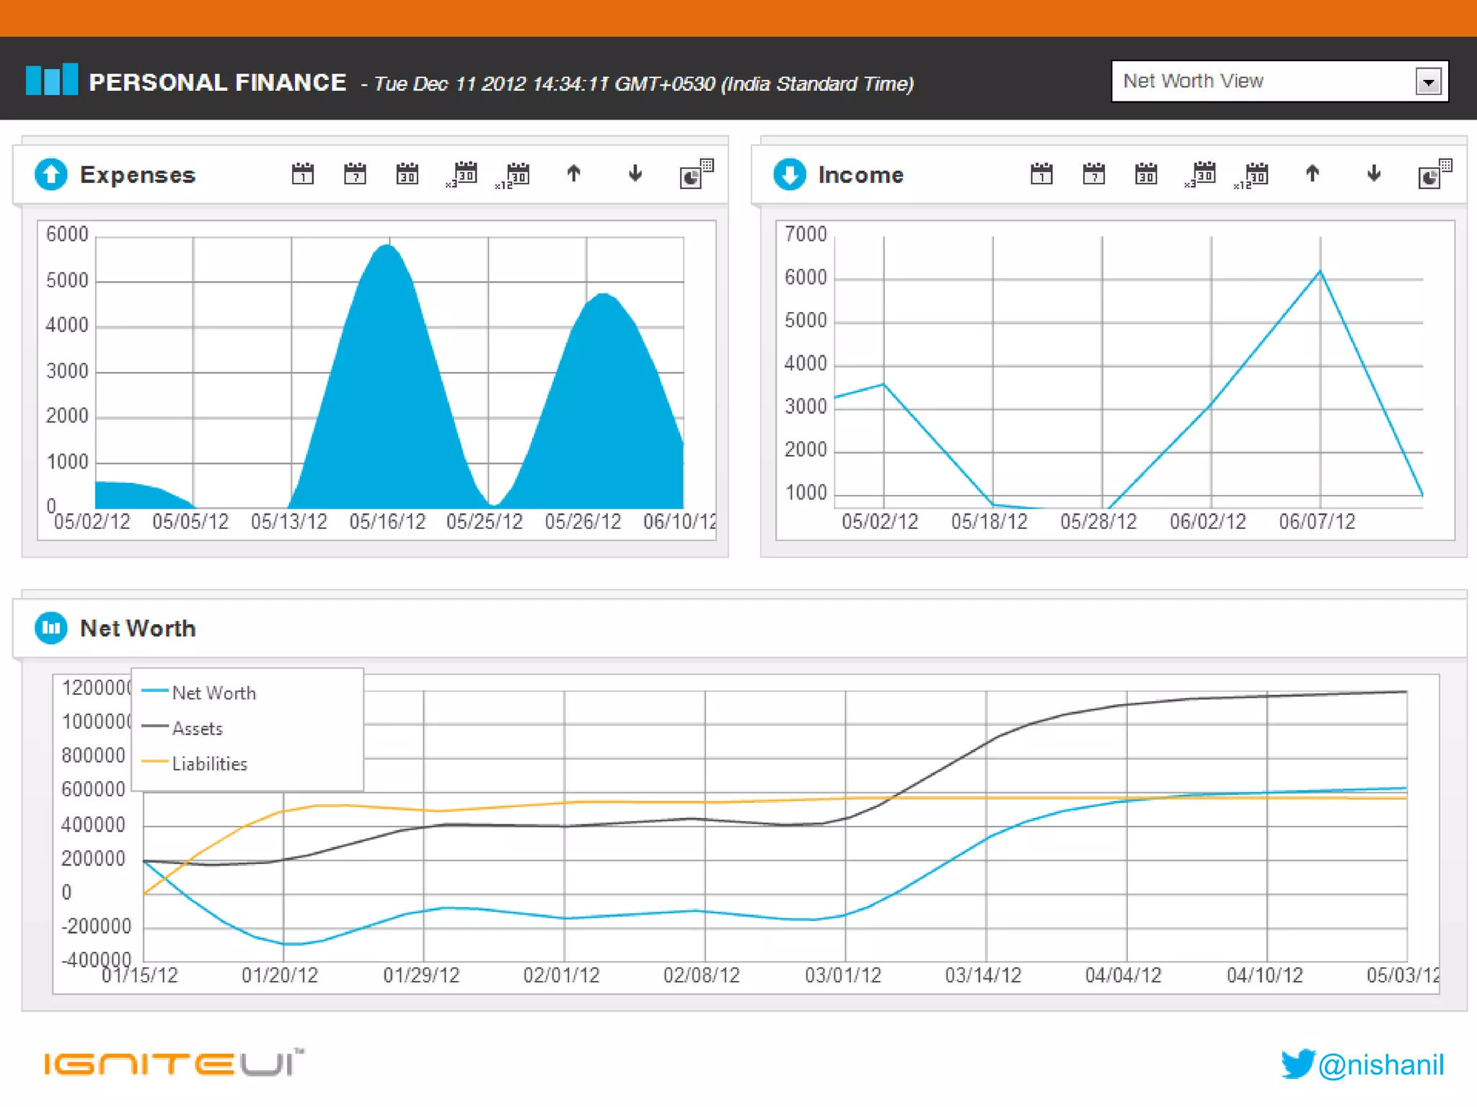Click the Liabilities legend entry
Image resolution: width=1477 pixels, height=1107 pixels.
click(x=209, y=764)
